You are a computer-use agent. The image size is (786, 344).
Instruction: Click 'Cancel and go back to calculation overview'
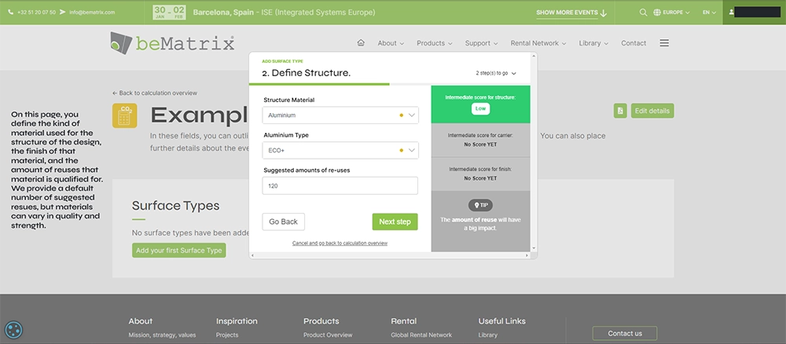point(340,243)
